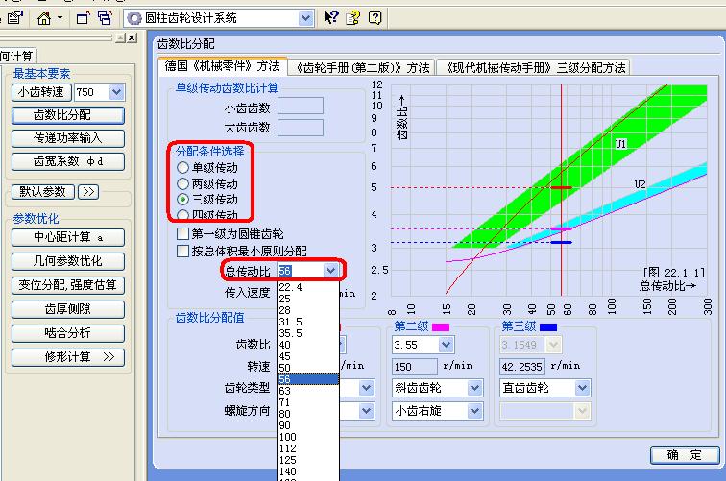Screen dimensions: 726x481
Task: Click the 小齿齿数 input field
Action: (300, 106)
